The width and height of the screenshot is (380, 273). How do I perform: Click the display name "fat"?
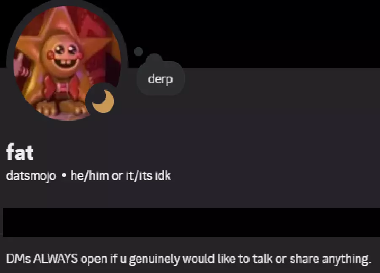coord(20,151)
